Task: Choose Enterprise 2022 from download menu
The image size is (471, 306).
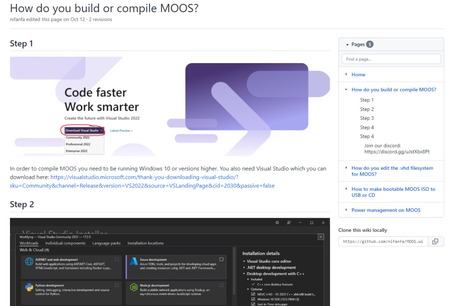Action: 77,151
